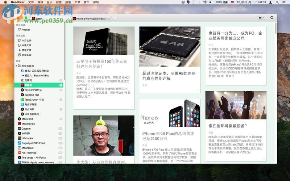Click the Evernote menu bar icon
This screenshot has height=181, width=290.
188,2
